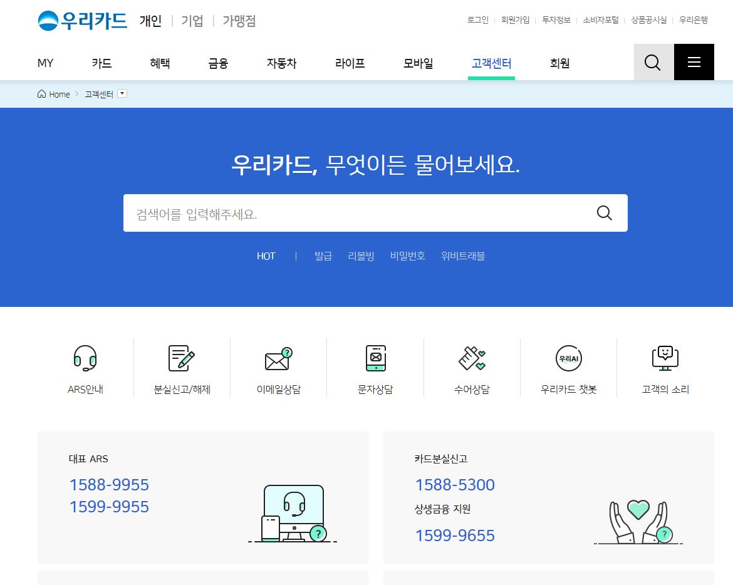Click the 대표 ARS heading

pyautogui.click(x=88, y=459)
